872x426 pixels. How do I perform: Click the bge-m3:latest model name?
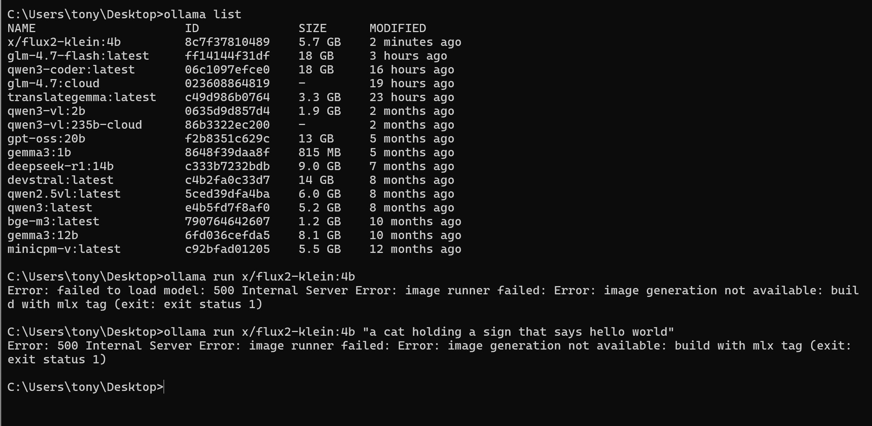coord(53,222)
